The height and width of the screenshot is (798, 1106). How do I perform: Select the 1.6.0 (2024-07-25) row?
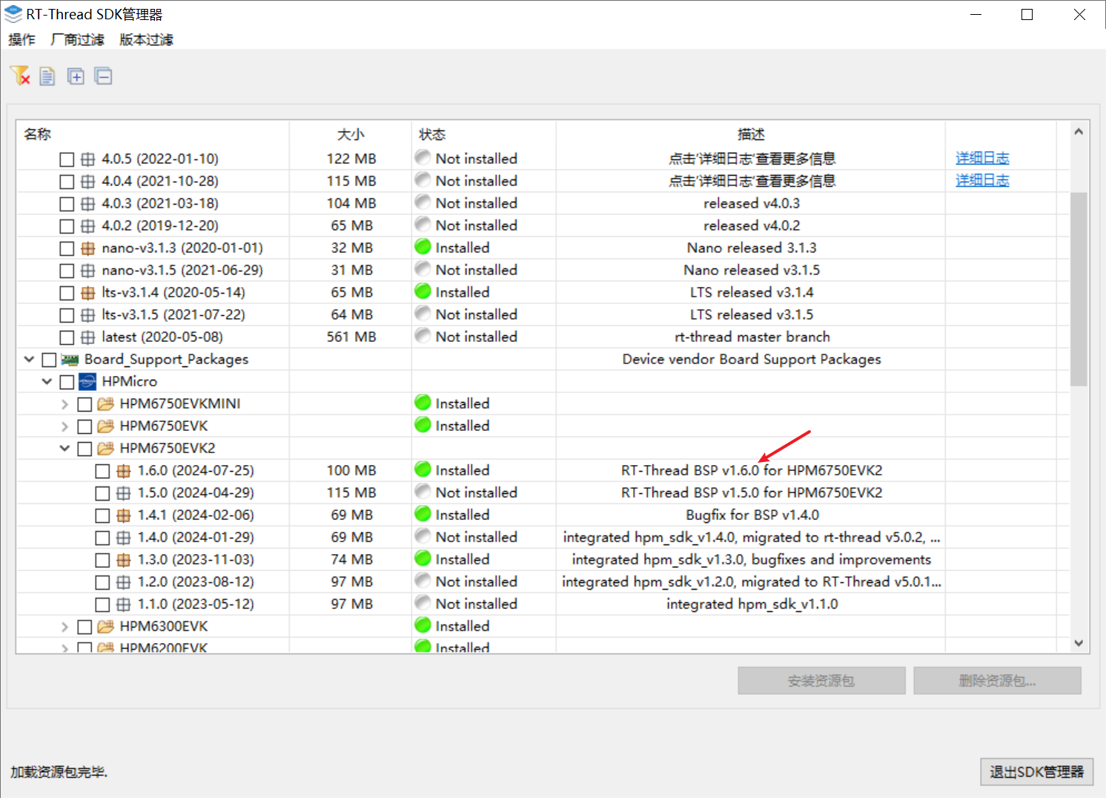pos(543,470)
